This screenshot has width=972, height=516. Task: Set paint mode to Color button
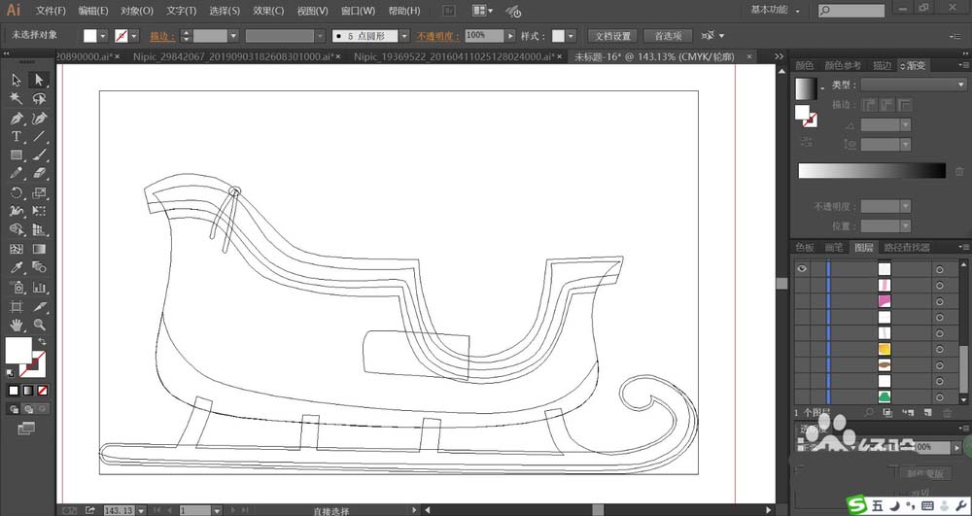14,391
